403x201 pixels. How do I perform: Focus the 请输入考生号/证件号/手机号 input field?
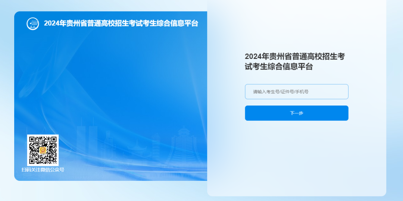coord(297,92)
